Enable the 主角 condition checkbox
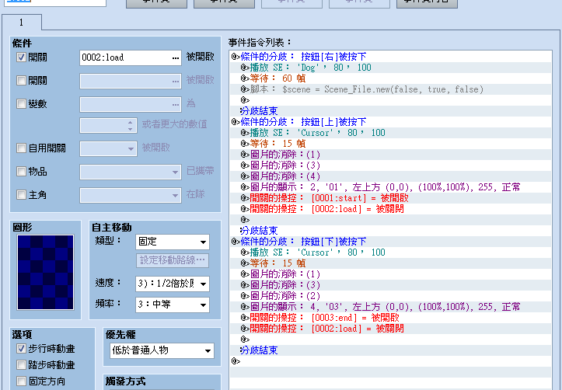The height and width of the screenshot is (390, 562). (x=21, y=195)
